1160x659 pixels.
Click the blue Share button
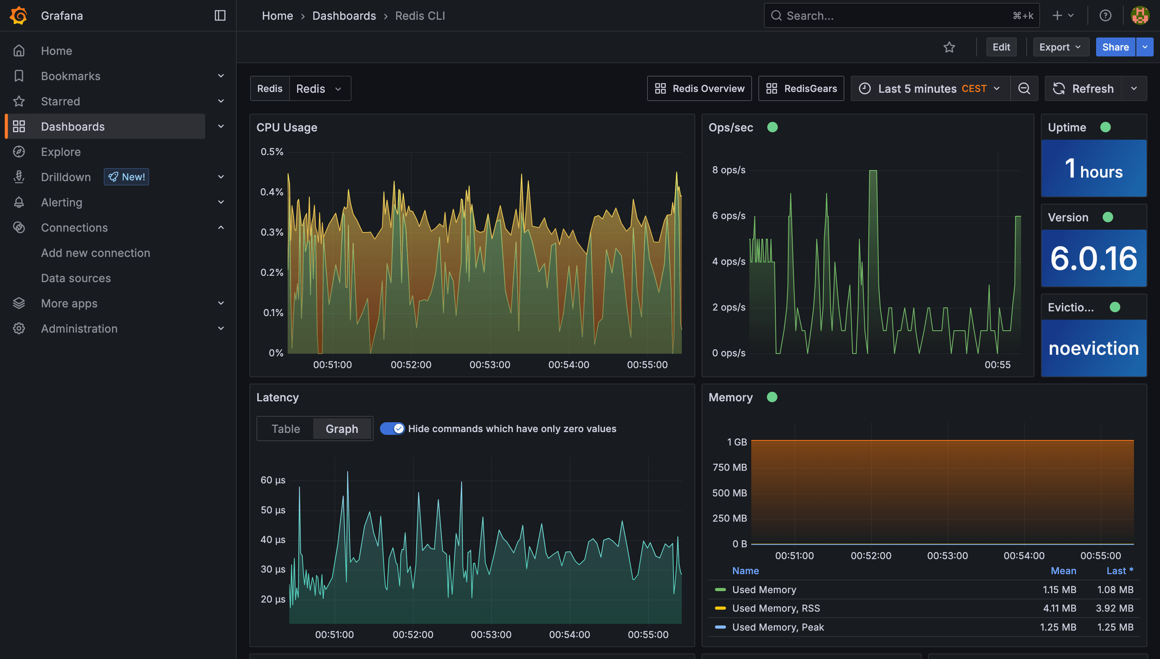(1115, 47)
